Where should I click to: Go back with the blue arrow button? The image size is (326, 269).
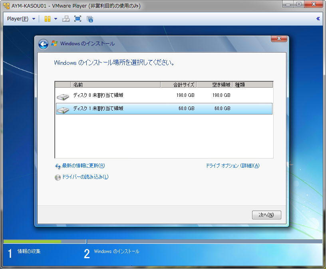tap(43, 44)
